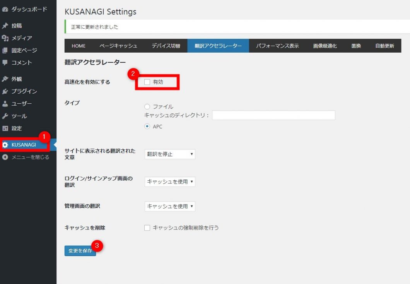
Task: Switch to the 自動更新 tab
Action: coord(384,46)
